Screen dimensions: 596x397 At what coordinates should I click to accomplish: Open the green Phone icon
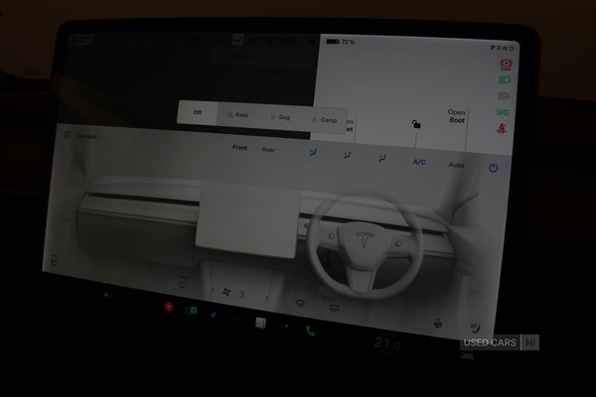(x=311, y=331)
